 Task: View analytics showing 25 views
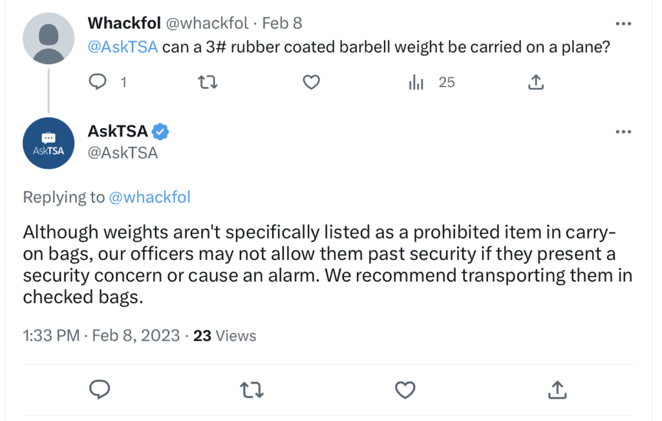(x=431, y=82)
